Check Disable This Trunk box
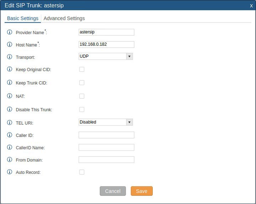This screenshot has width=256, height=204. coord(82,110)
